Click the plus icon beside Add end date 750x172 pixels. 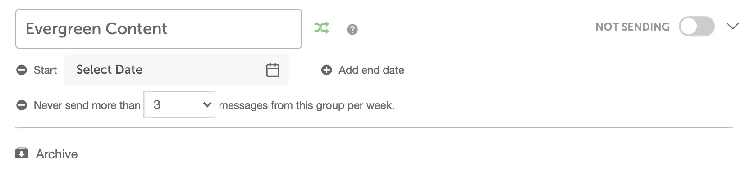[x=326, y=70]
